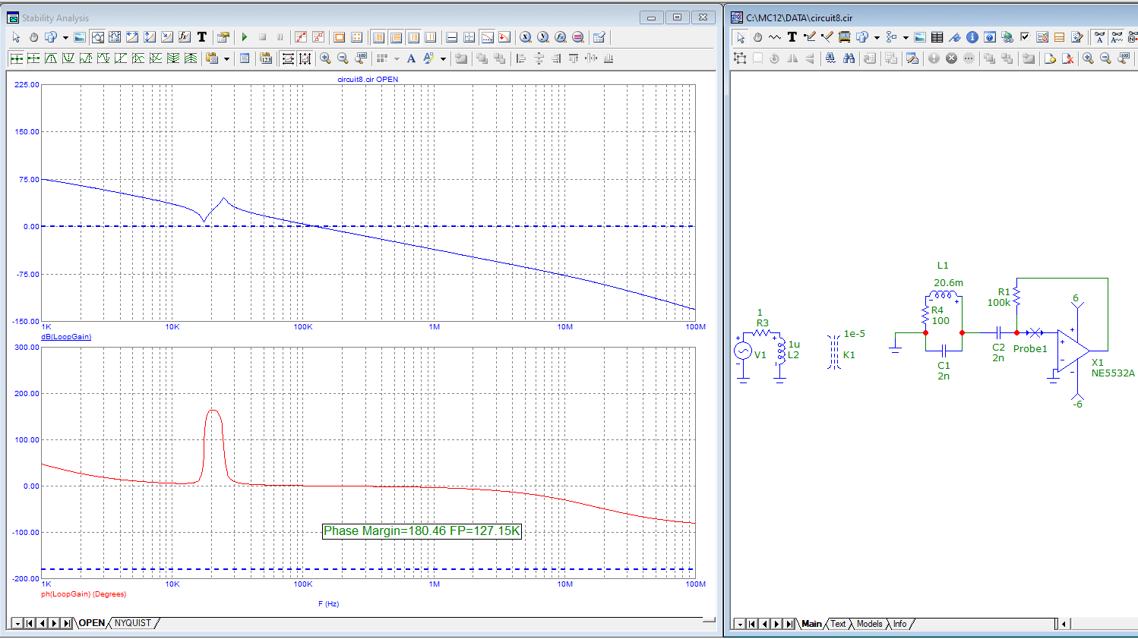The image size is (1138, 639).
Task: Expand the grid tile dropdown arrow
Action: pyautogui.click(x=396, y=58)
